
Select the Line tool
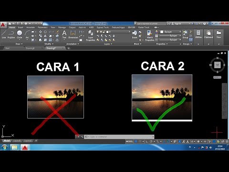(4, 34)
